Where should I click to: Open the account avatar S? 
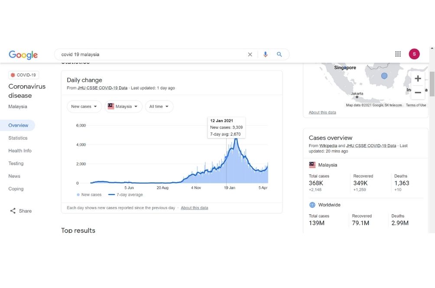coord(414,54)
